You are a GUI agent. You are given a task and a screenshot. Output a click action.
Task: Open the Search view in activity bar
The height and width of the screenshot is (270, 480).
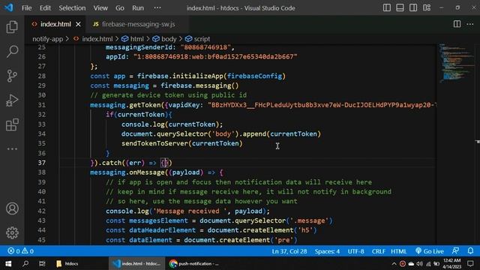click(x=12, y=51)
